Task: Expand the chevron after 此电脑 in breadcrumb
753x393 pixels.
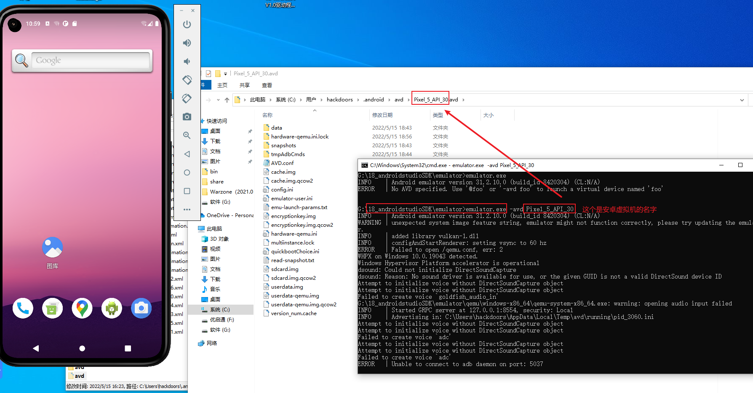Action: pyautogui.click(x=270, y=100)
